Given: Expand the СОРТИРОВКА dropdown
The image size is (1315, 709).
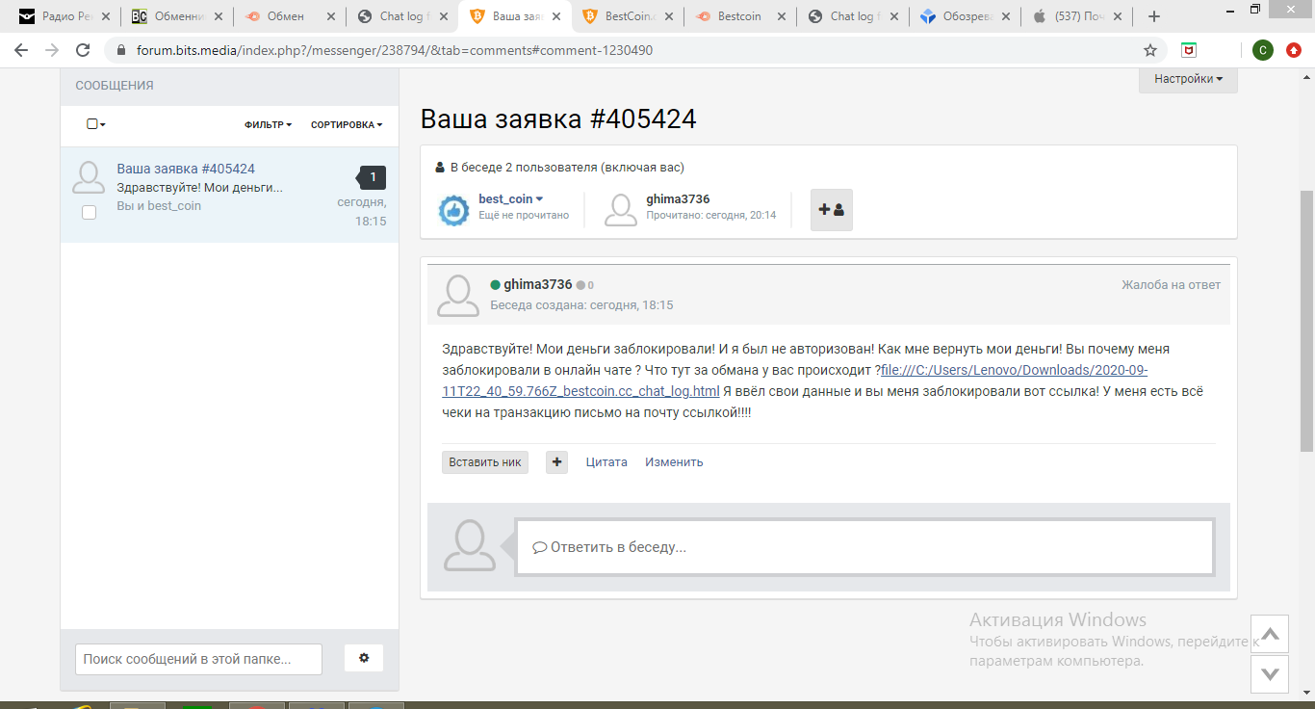Looking at the screenshot, I should coord(346,124).
